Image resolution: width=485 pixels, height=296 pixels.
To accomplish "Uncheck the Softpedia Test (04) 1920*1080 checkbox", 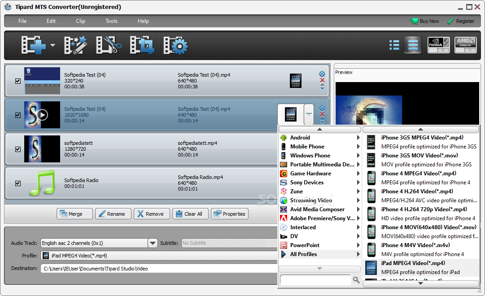I will coord(18,115).
